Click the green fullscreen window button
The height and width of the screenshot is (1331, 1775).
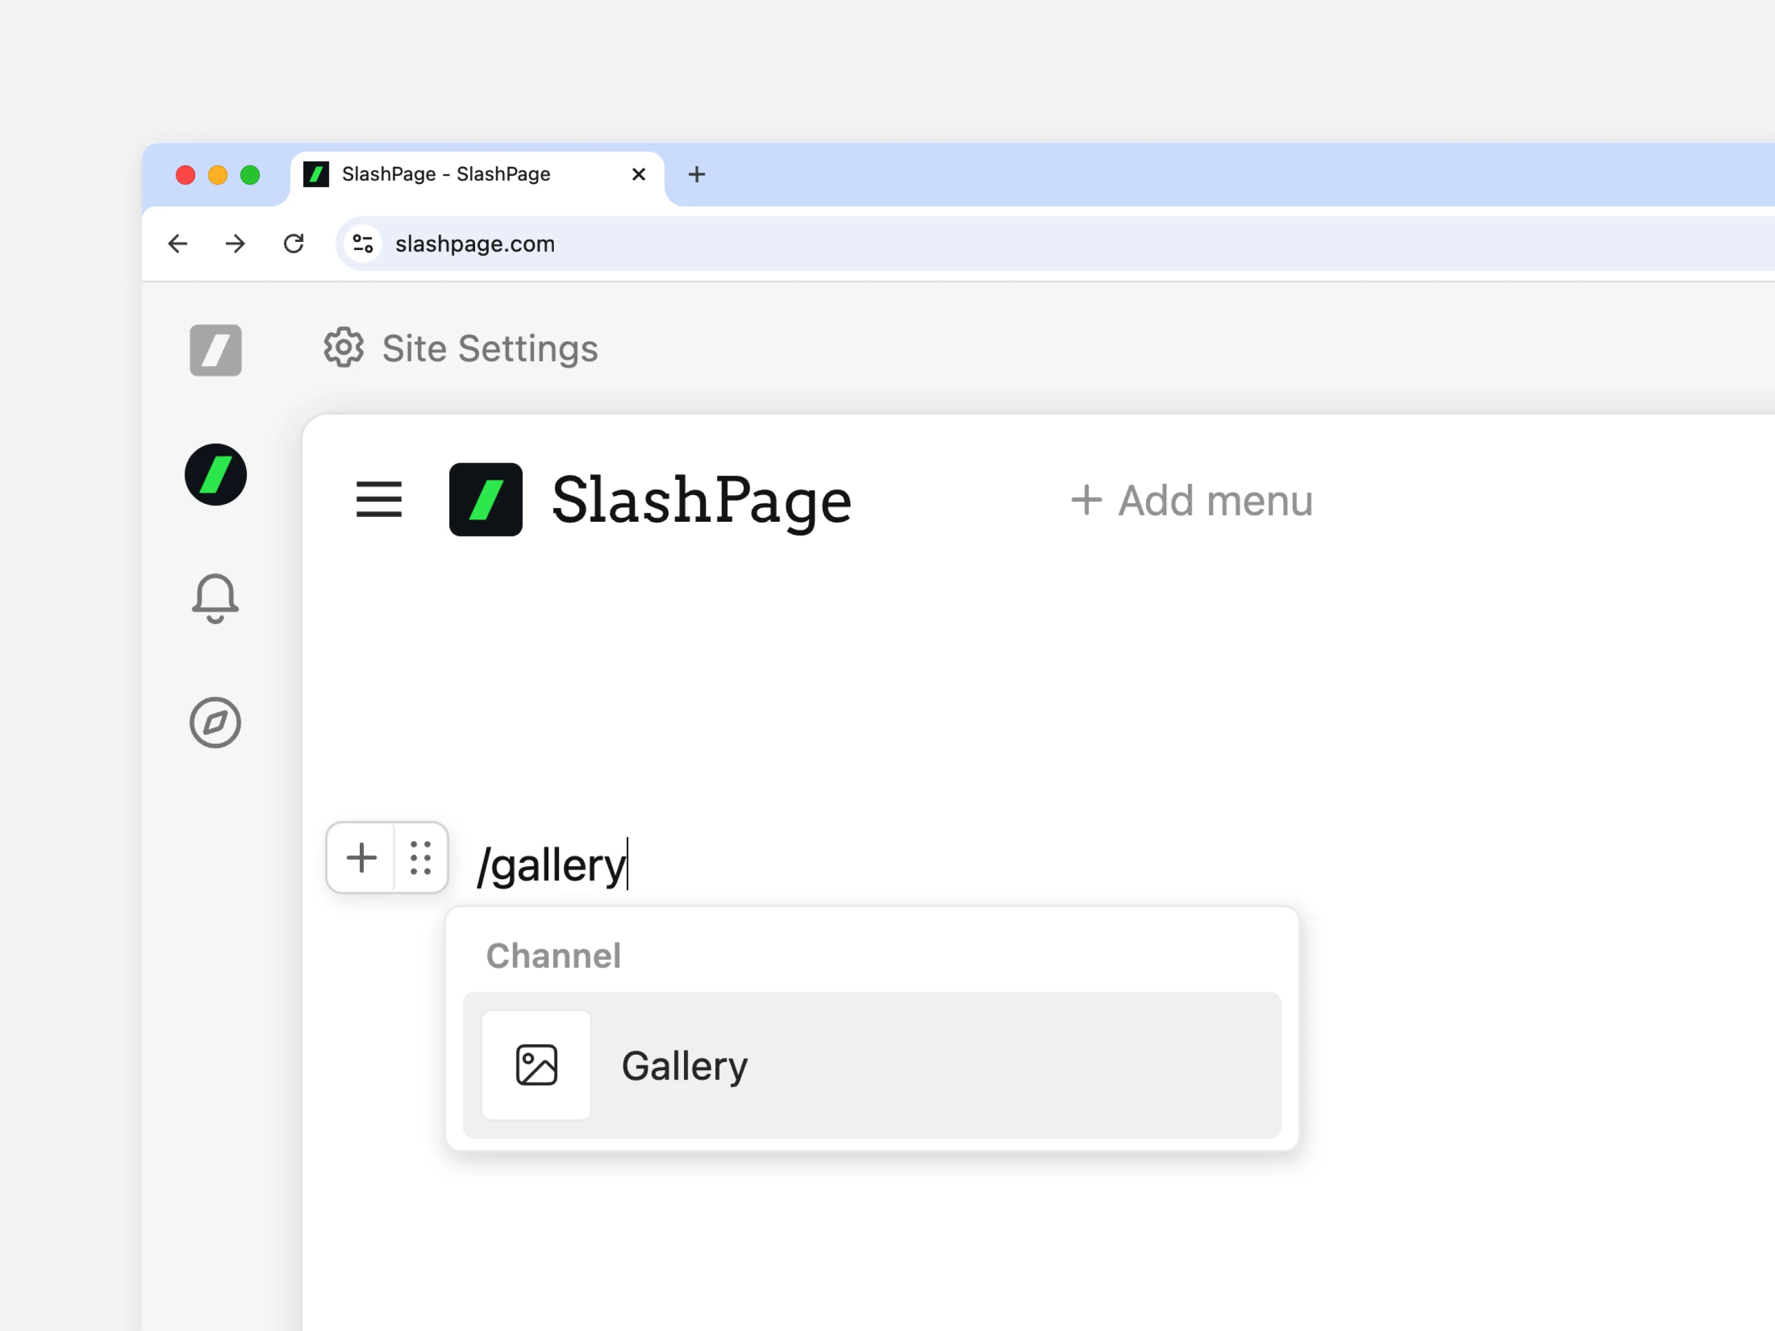(x=250, y=174)
